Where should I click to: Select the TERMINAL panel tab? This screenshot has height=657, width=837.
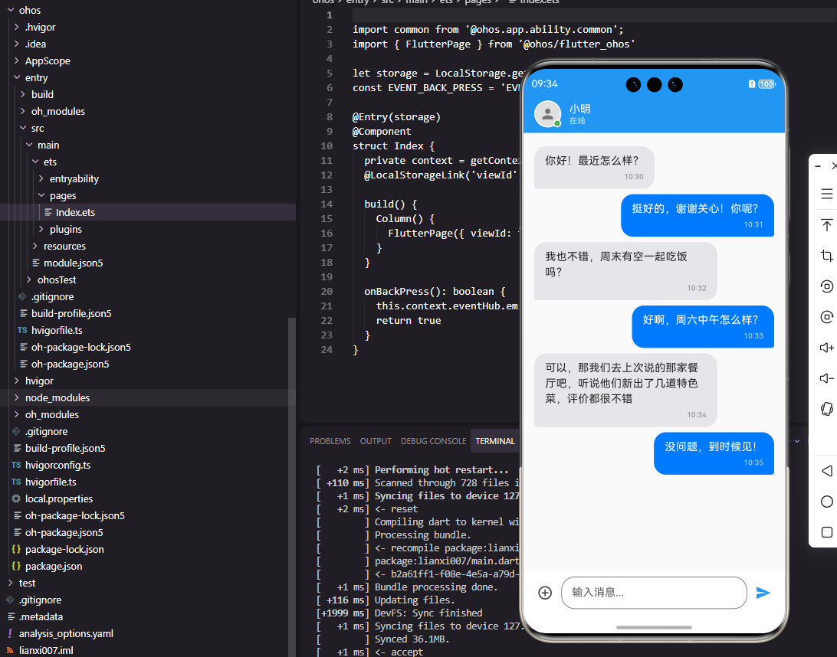(x=495, y=441)
